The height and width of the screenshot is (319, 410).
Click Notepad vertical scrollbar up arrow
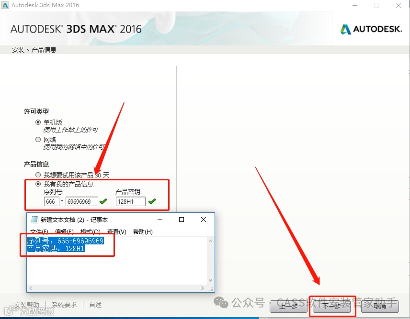pyautogui.click(x=210, y=241)
